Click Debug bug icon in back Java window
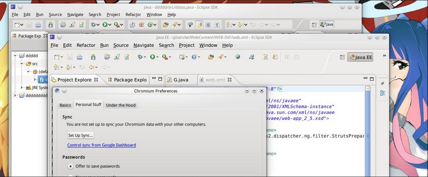428x177 pixels. [x=93, y=24]
